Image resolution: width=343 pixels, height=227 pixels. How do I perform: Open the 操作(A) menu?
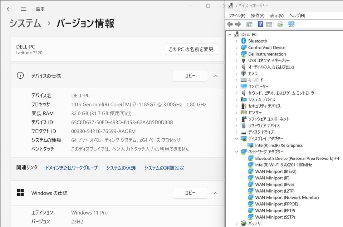pyautogui.click(x=257, y=16)
